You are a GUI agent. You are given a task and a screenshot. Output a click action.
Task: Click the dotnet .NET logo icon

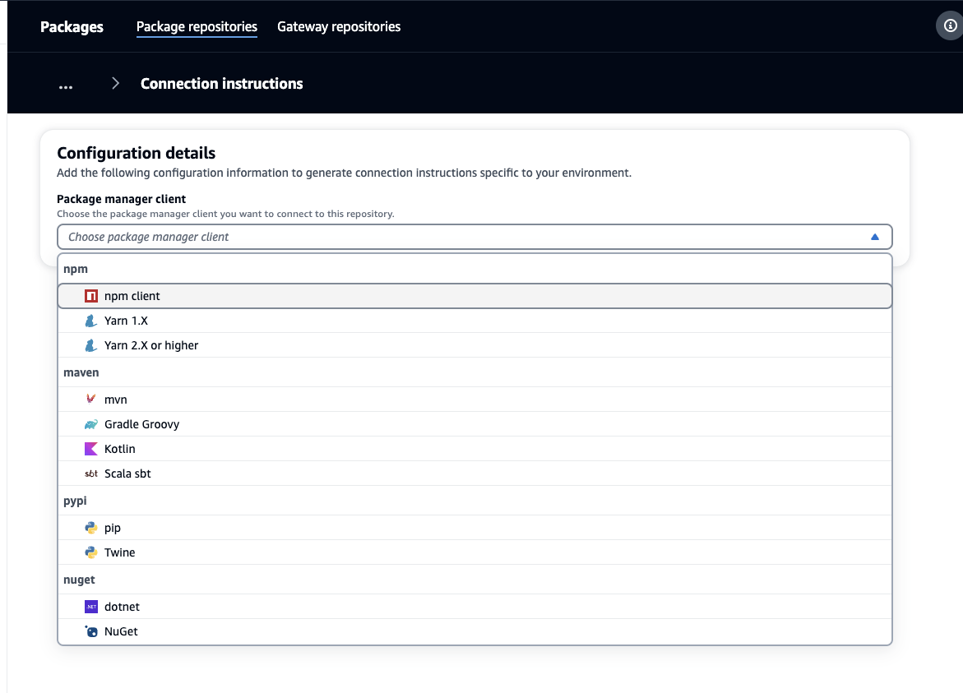(91, 607)
